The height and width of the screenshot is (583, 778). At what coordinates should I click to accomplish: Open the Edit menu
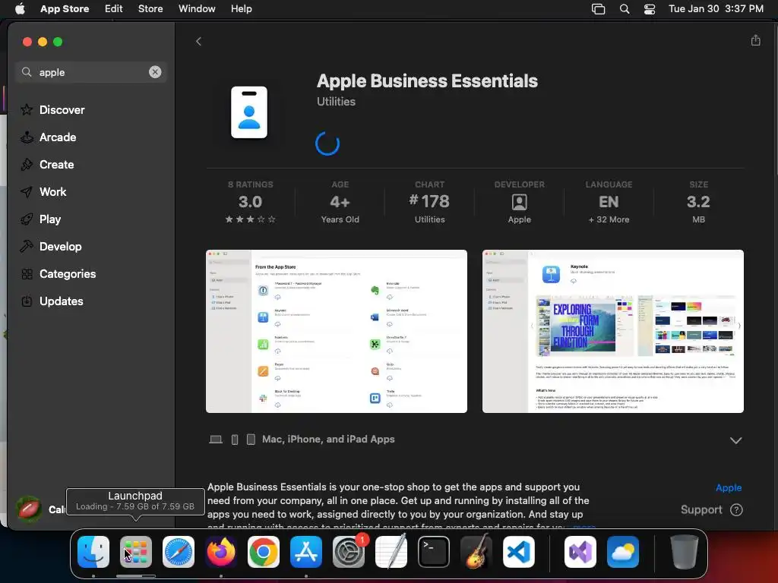pyautogui.click(x=114, y=9)
